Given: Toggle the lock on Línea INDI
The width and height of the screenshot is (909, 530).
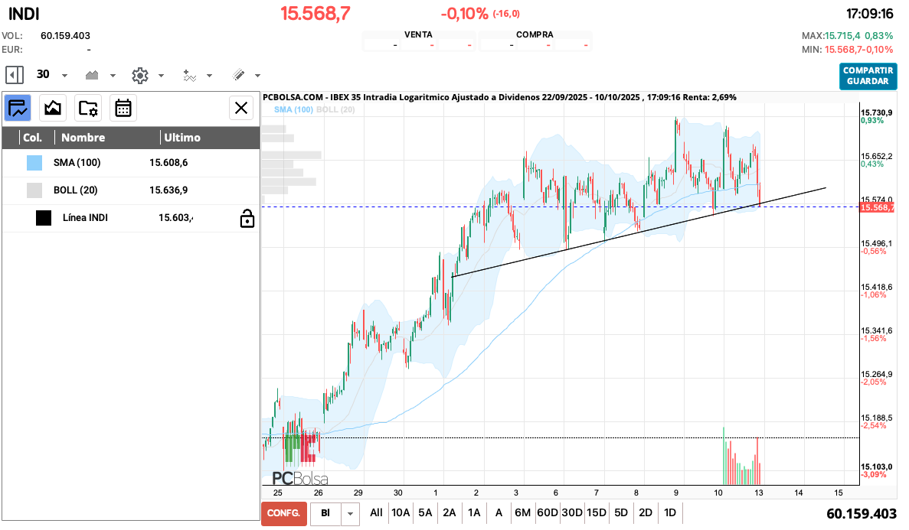Looking at the screenshot, I should (x=247, y=219).
